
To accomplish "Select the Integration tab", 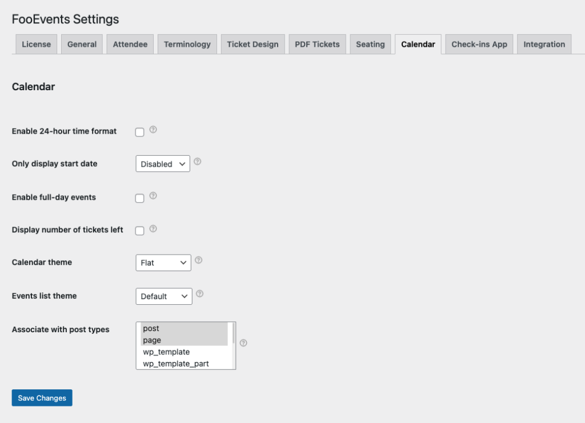I will 543,43.
